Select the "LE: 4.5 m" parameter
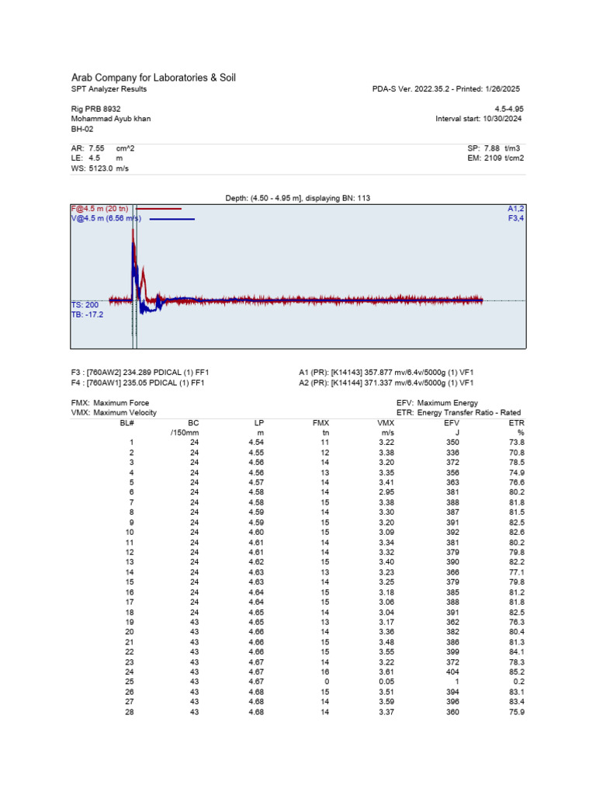This screenshot has width=596, height=795. 96,158
